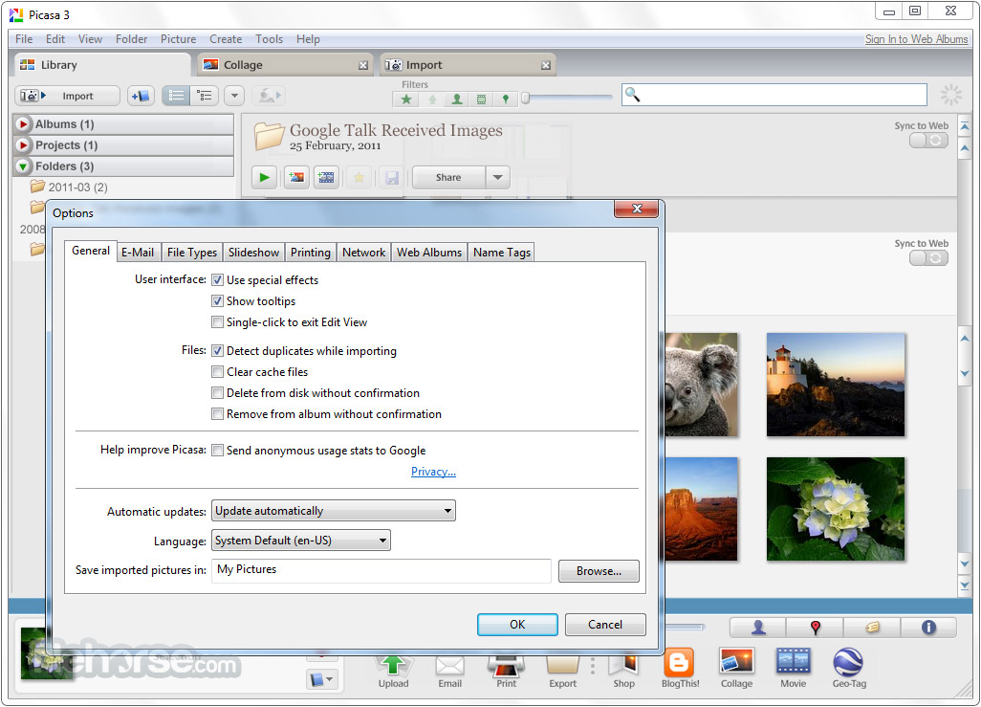Open the view options dropdown arrow

click(x=234, y=96)
